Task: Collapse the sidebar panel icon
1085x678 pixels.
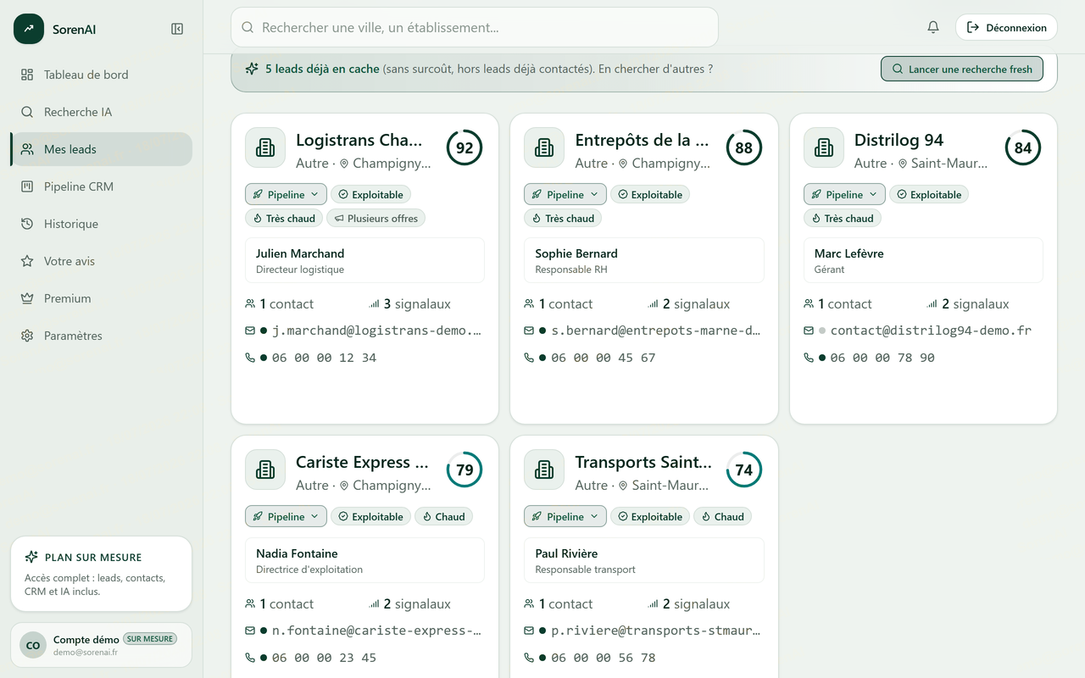Action: pyautogui.click(x=177, y=29)
